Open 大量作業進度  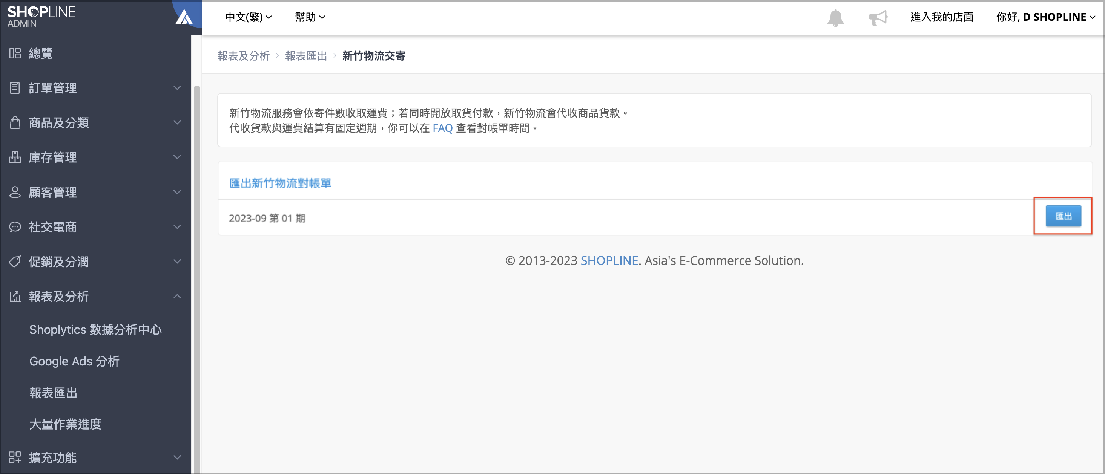[65, 424]
